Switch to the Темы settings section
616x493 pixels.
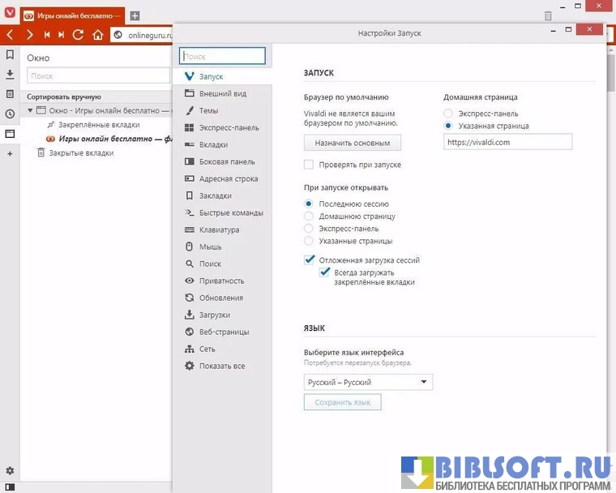tap(208, 110)
